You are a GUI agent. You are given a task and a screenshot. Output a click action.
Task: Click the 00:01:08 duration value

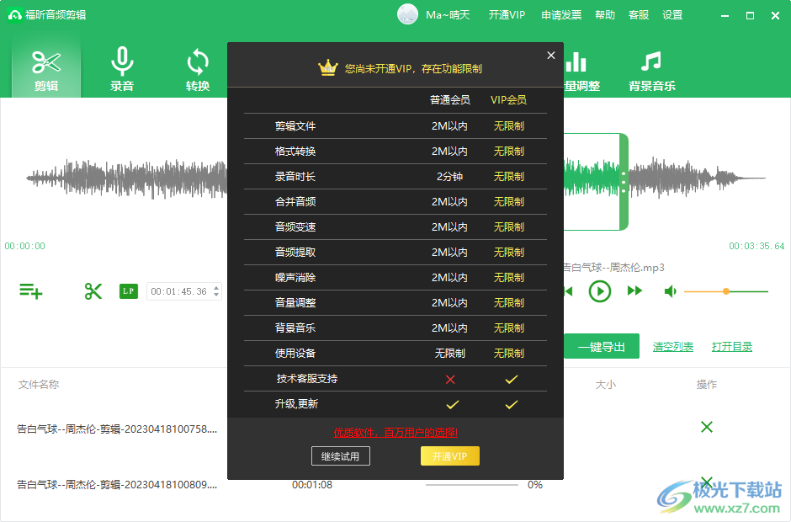[x=311, y=485]
